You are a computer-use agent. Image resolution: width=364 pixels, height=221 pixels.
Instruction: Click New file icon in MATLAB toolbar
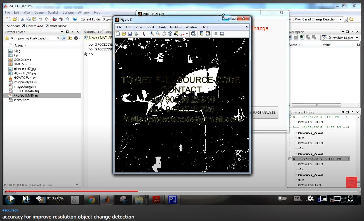coord(8,19)
